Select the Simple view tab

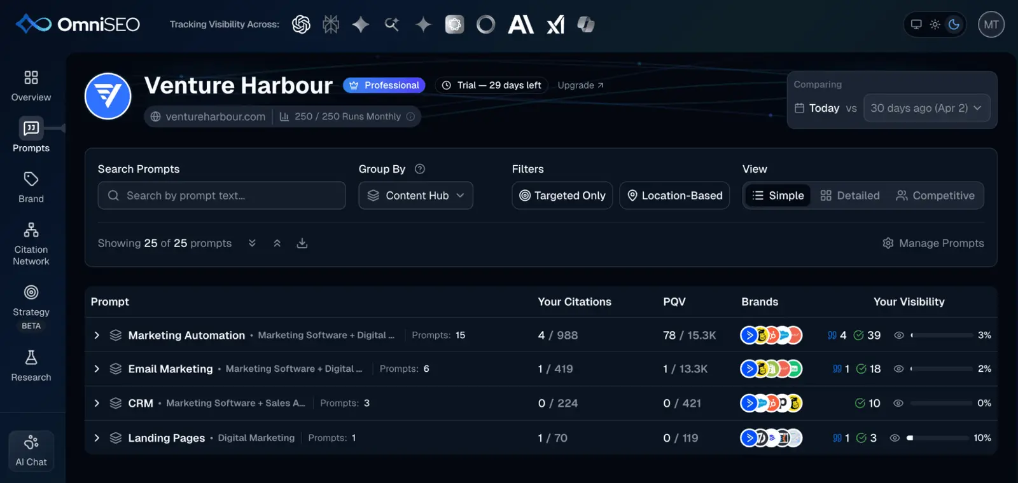(x=778, y=196)
